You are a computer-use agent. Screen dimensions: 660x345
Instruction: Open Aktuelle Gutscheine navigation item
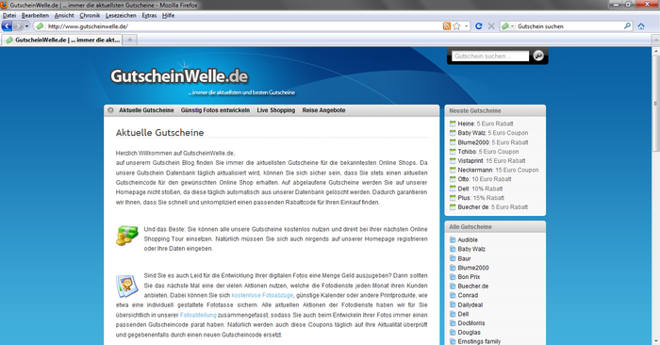coord(146,110)
